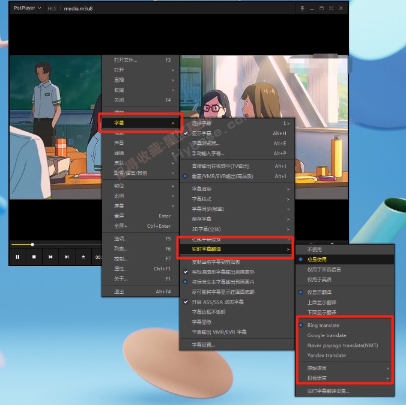This screenshot has height=405, width=406.
Task: Open the PotPlayer main menu dropdown
Action: pos(28,8)
